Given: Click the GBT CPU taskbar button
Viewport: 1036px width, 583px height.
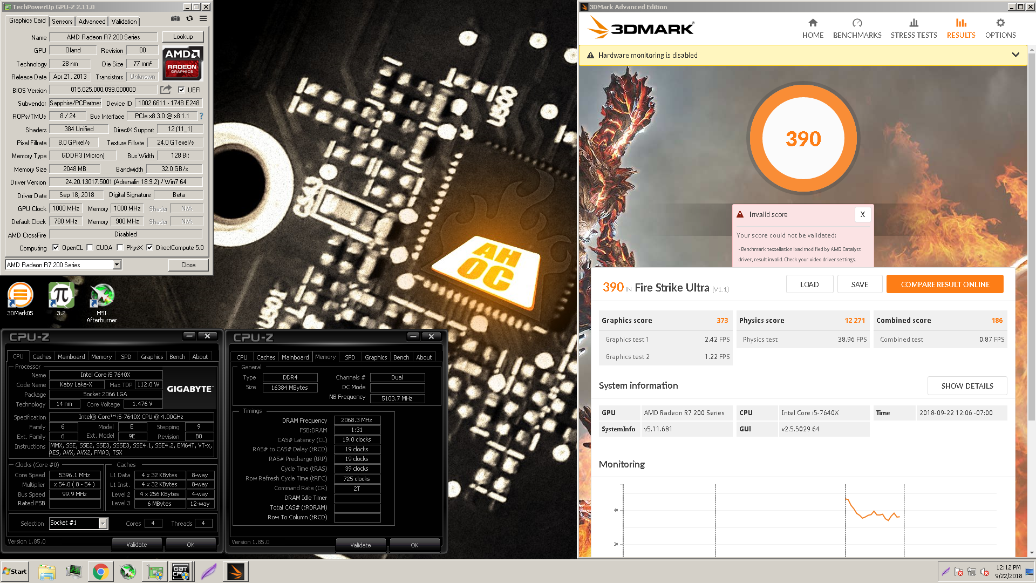Looking at the screenshot, I should [x=181, y=572].
